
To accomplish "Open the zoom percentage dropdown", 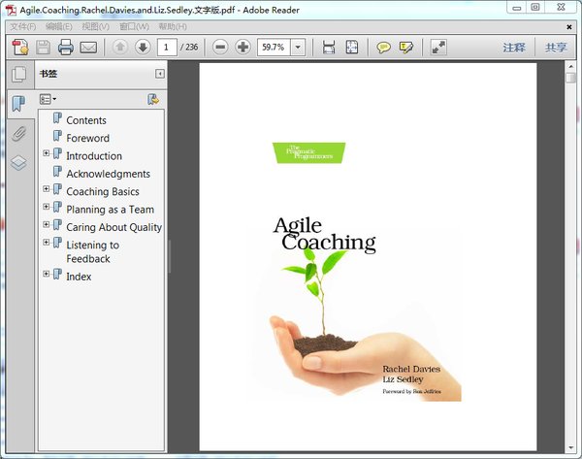I will click(x=298, y=48).
